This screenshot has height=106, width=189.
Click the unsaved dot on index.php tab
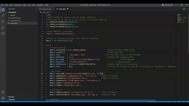(x=68, y=9)
